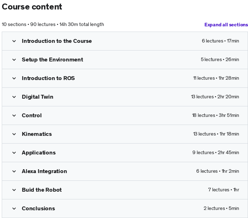Click the '18 lectures • 3hr 51min' text
The width and height of the screenshot is (248, 218).
click(x=215, y=115)
